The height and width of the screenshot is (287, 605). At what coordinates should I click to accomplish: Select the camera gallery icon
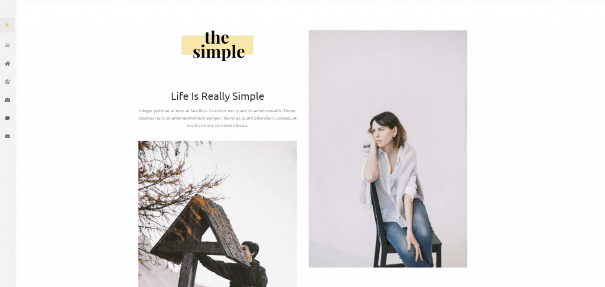pos(7,100)
